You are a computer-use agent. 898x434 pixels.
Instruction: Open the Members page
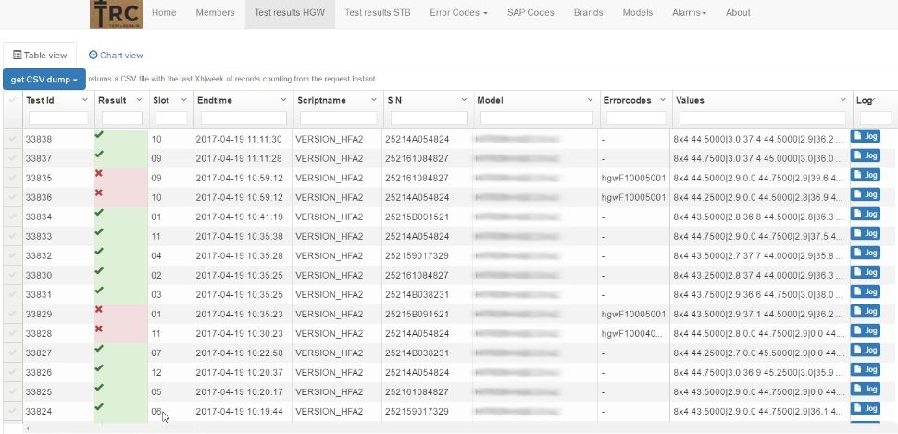[216, 13]
